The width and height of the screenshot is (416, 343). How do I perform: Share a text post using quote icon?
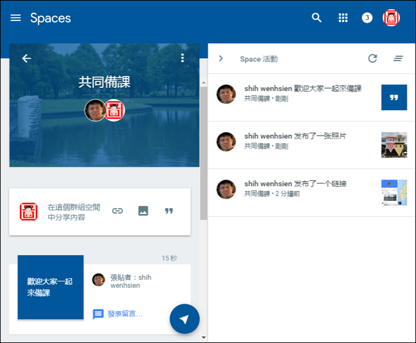tap(169, 211)
